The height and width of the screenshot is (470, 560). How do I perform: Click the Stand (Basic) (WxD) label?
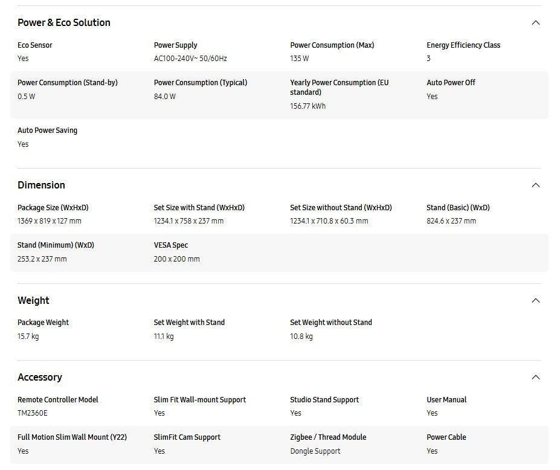coord(458,208)
